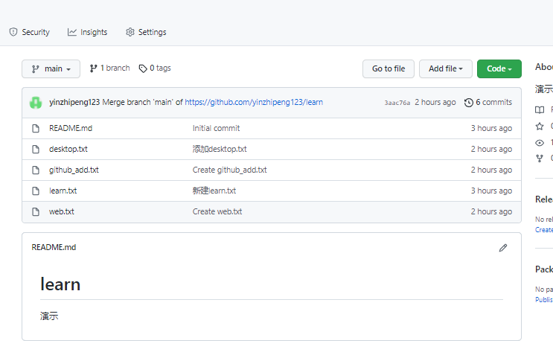The height and width of the screenshot is (358, 553).
Task: Click the book readme icon in sidebar
Action: (x=540, y=110)
